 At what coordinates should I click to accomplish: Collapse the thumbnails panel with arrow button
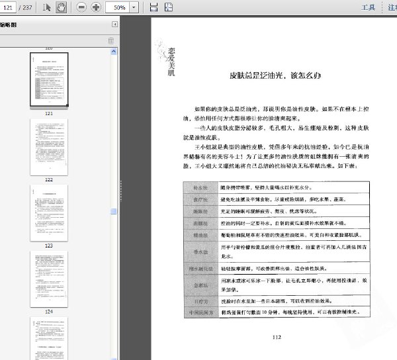[x=114, y=24]
